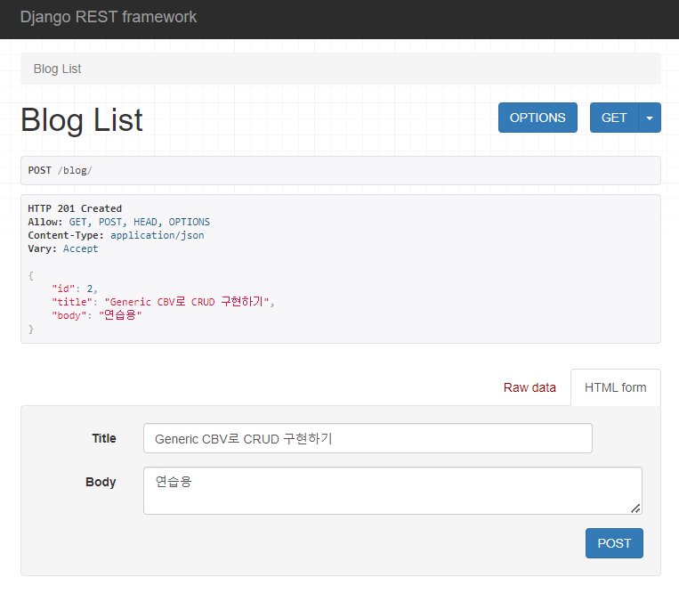Image resolution: width=679 pixels, height=594 pixels.
Task: Click the HTTP 201 Created status line
Action: click(75, 208)
